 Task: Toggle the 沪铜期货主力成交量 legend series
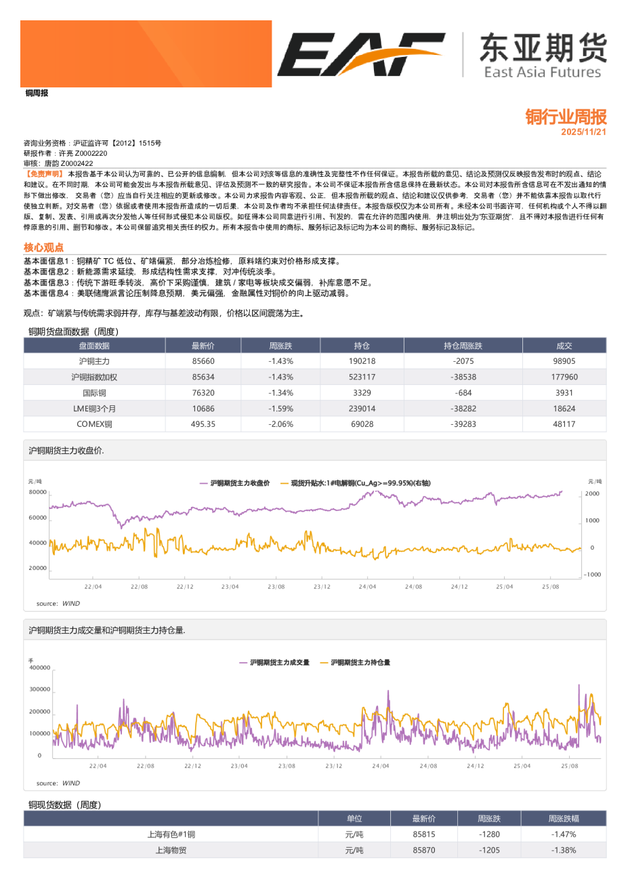[x=274, y=662]
